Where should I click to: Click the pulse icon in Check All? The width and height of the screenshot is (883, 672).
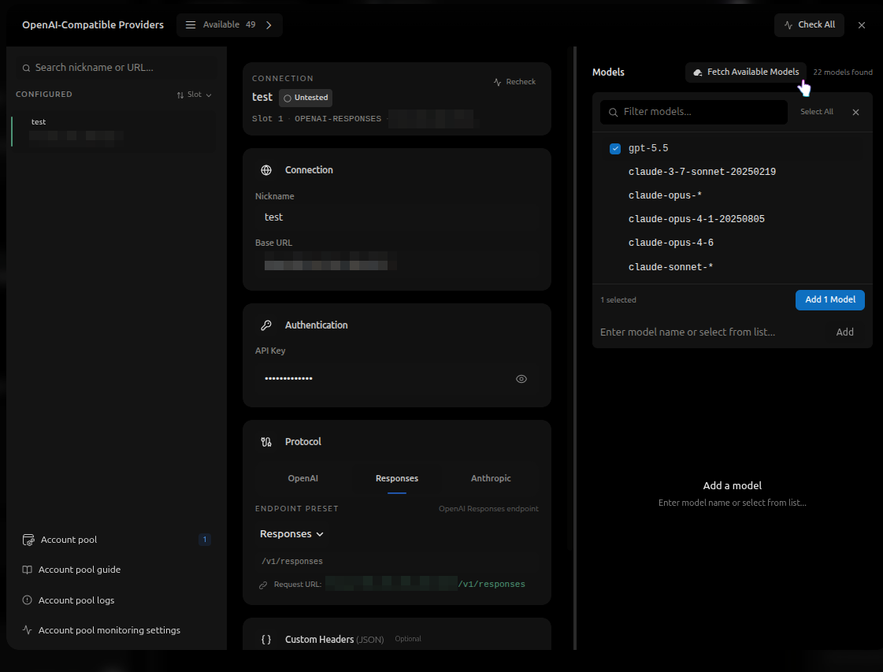click(788, 25)
